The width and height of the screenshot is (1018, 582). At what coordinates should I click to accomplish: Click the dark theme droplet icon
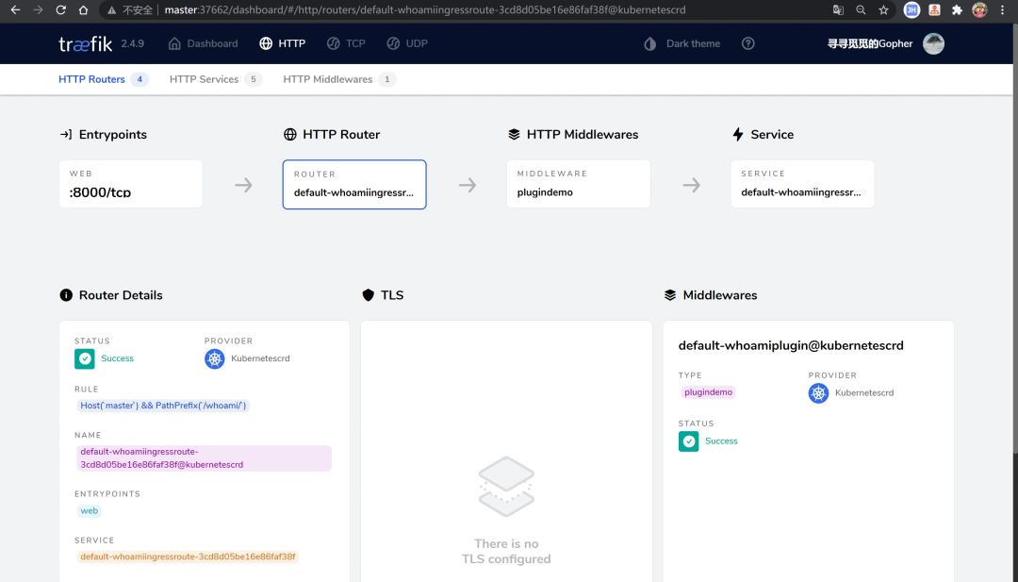click(x=649, y=43)
